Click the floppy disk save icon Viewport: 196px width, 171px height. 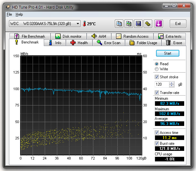pos(138,24)
